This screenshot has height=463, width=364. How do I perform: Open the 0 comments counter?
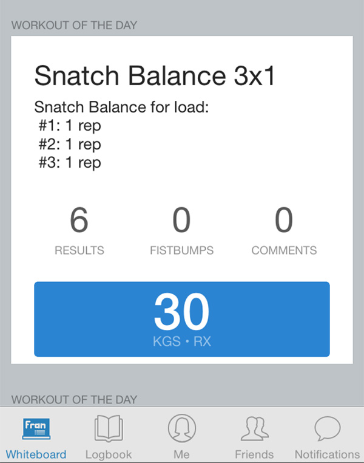click(x=284, y=220)
